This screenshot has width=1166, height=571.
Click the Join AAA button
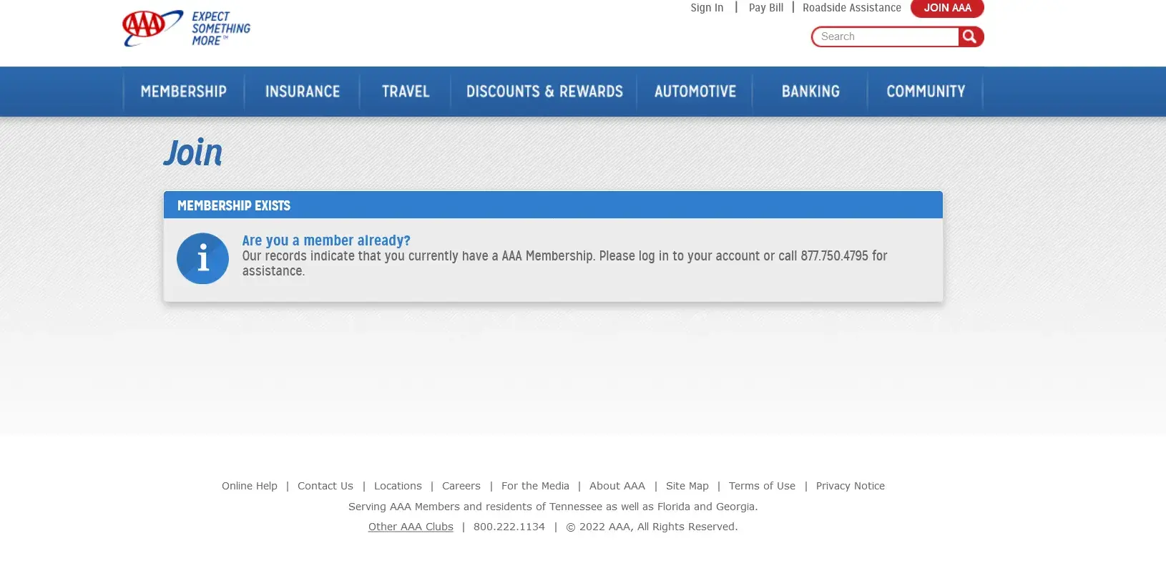coord(947,8)
